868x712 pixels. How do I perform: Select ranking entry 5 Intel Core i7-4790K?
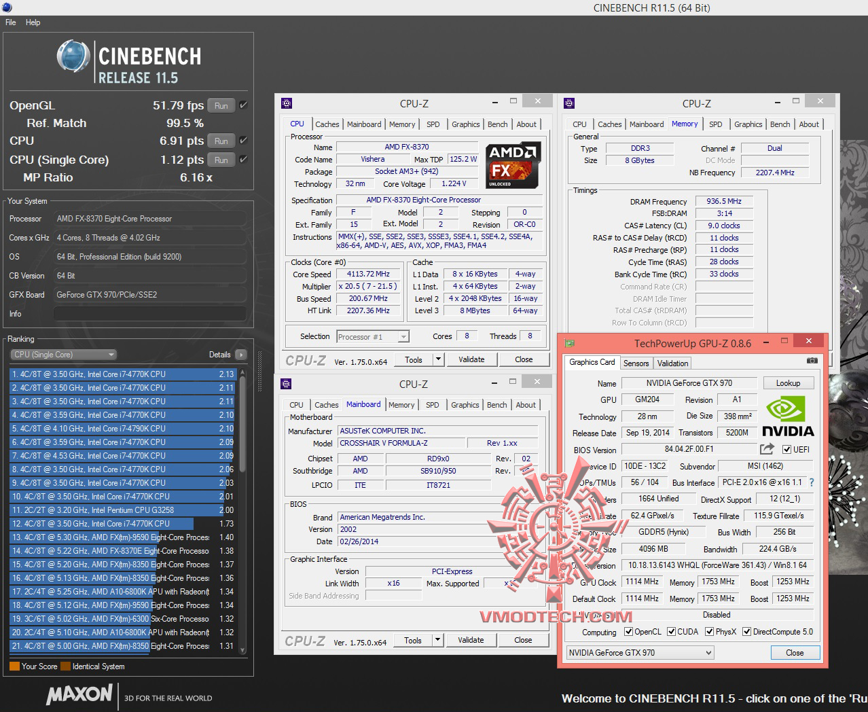point(122,429)
